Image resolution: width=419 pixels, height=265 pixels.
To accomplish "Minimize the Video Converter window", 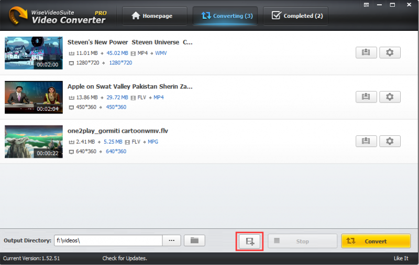I will coord(379,5).
